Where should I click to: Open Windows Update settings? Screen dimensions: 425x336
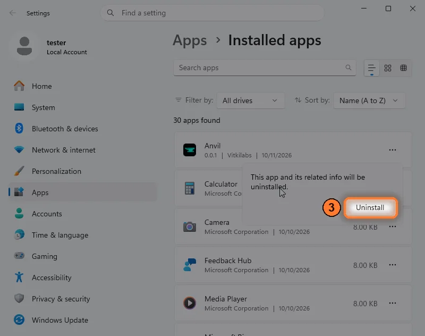tap(83, 320)
